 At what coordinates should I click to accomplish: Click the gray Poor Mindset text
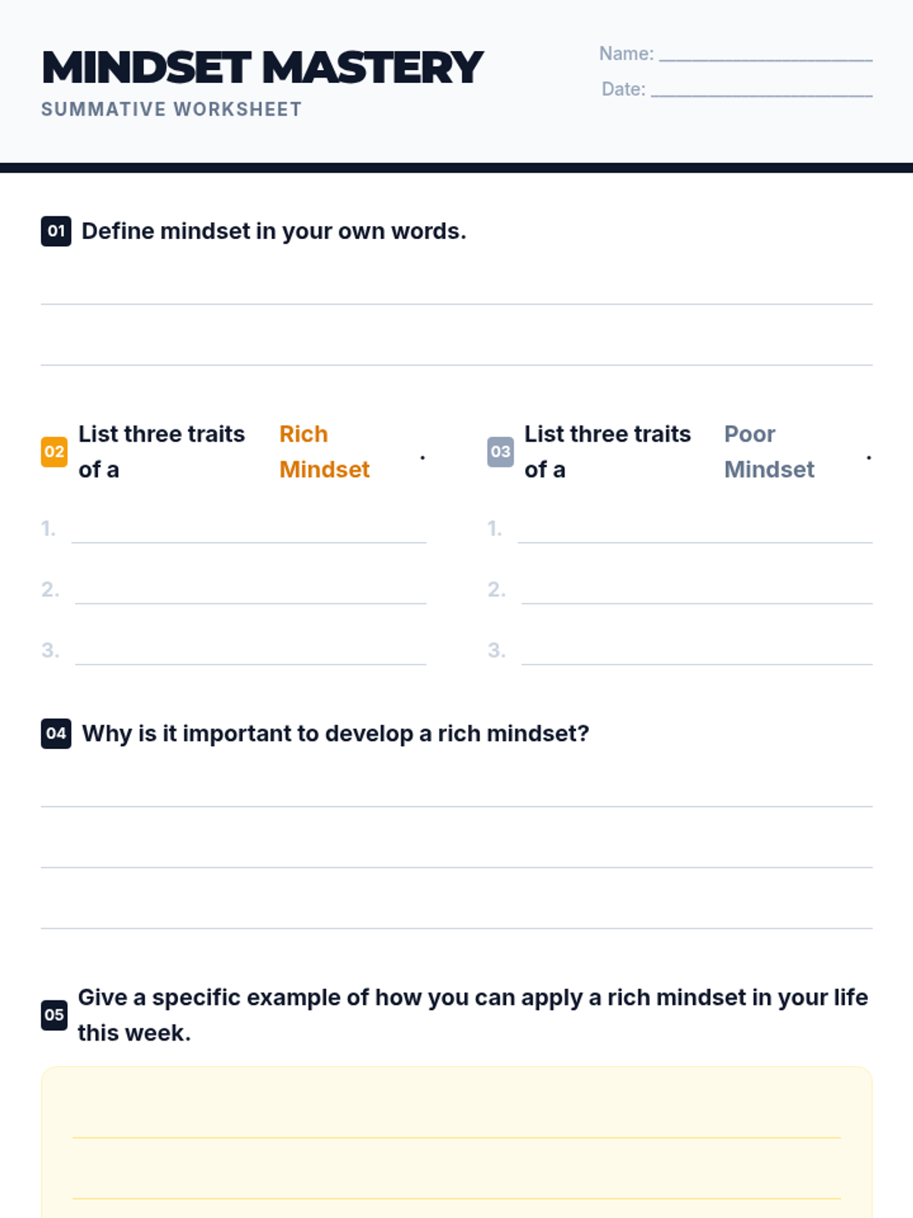click(768, 451)
